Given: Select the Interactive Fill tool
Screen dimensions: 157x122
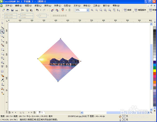Looking at the screenshot, I should point(2,93).
